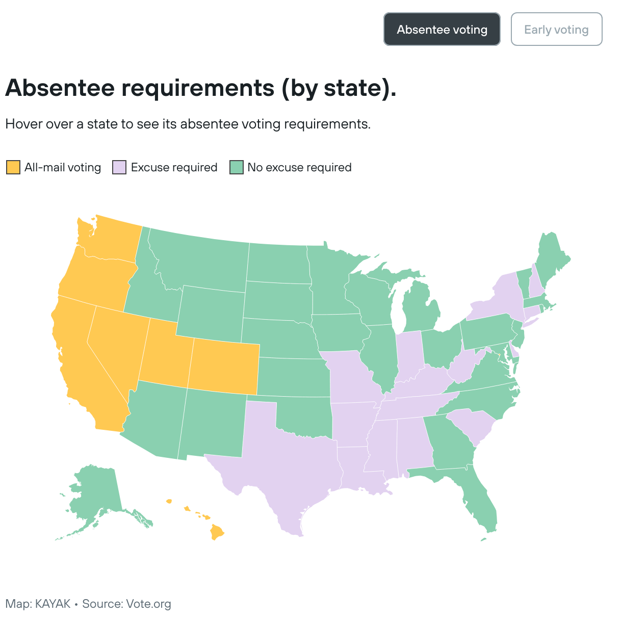Click the state of Montana
Image resolution: width=622 pixels, height=619 pixels.
coord(204,260)
